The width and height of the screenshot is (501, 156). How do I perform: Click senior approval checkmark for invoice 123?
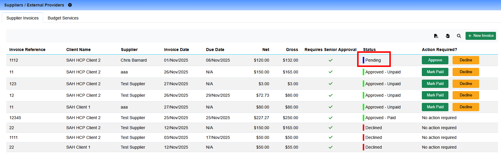click(331, 84)
